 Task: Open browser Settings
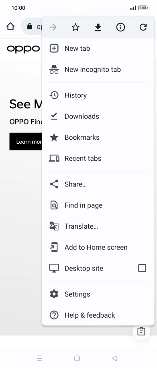tap(98, 294)
